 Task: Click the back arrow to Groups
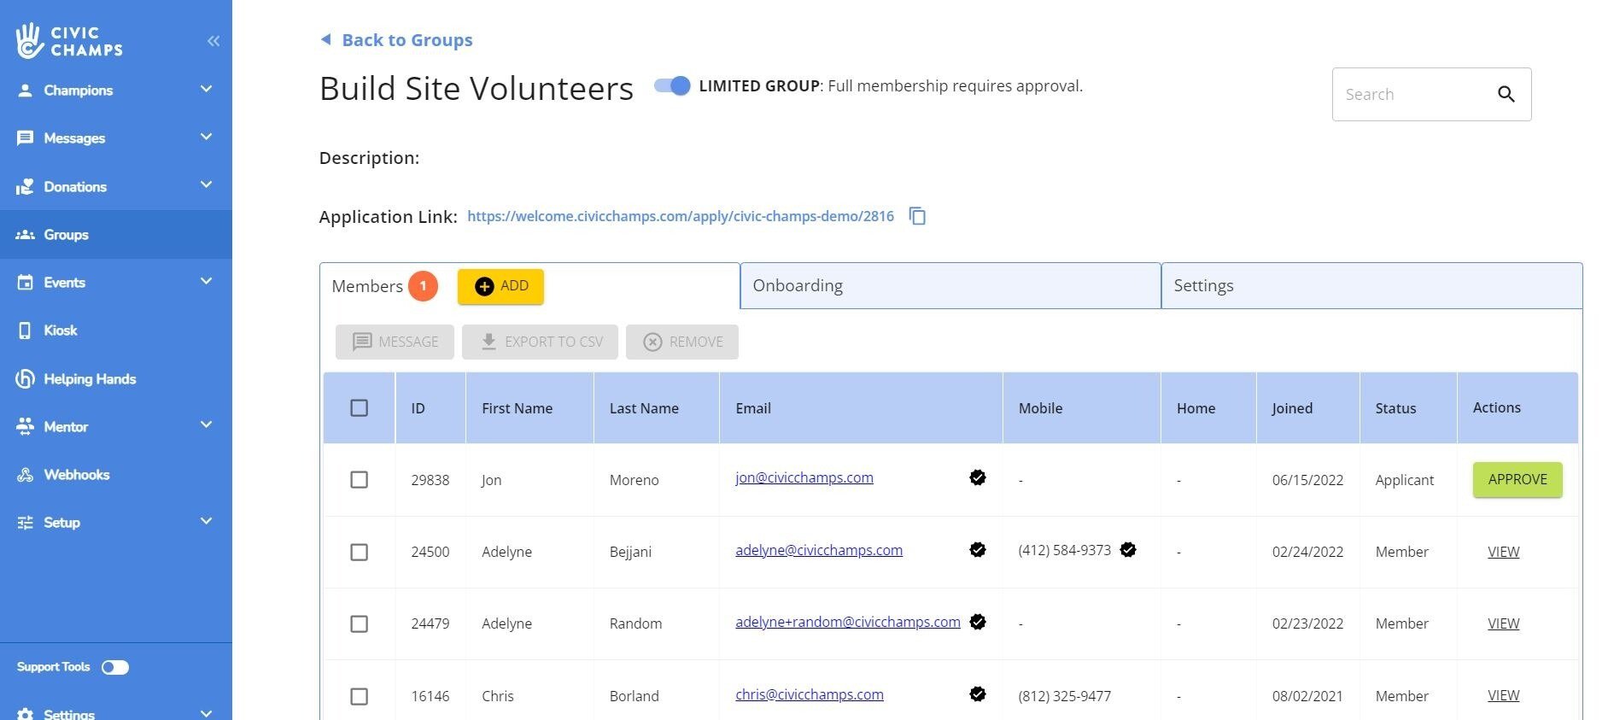coord(325,39)
